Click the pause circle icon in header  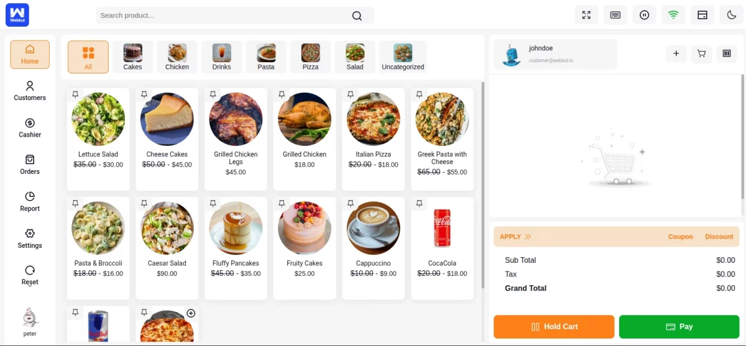(644, 15)
